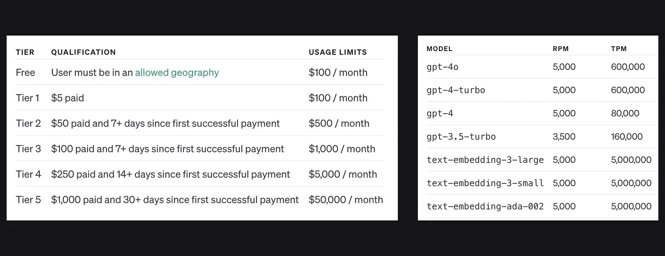Open the allowed geography link
The height and width of the screenshot is (256, 665).
pos(177,73)
